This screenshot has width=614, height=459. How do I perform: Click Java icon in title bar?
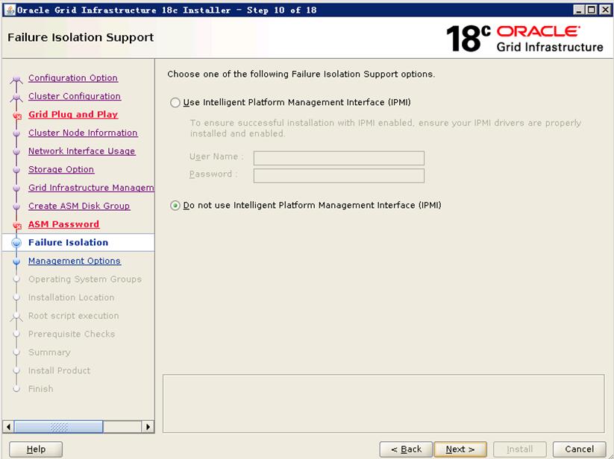tap(11, 10)
